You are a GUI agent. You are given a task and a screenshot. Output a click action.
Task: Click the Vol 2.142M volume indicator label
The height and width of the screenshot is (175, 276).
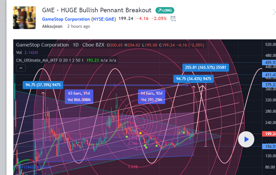[27, 53]
